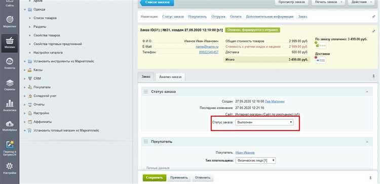Jump to Оплата navigation link
This screenshot has width=380, height=184.
[x=236, y=17]
